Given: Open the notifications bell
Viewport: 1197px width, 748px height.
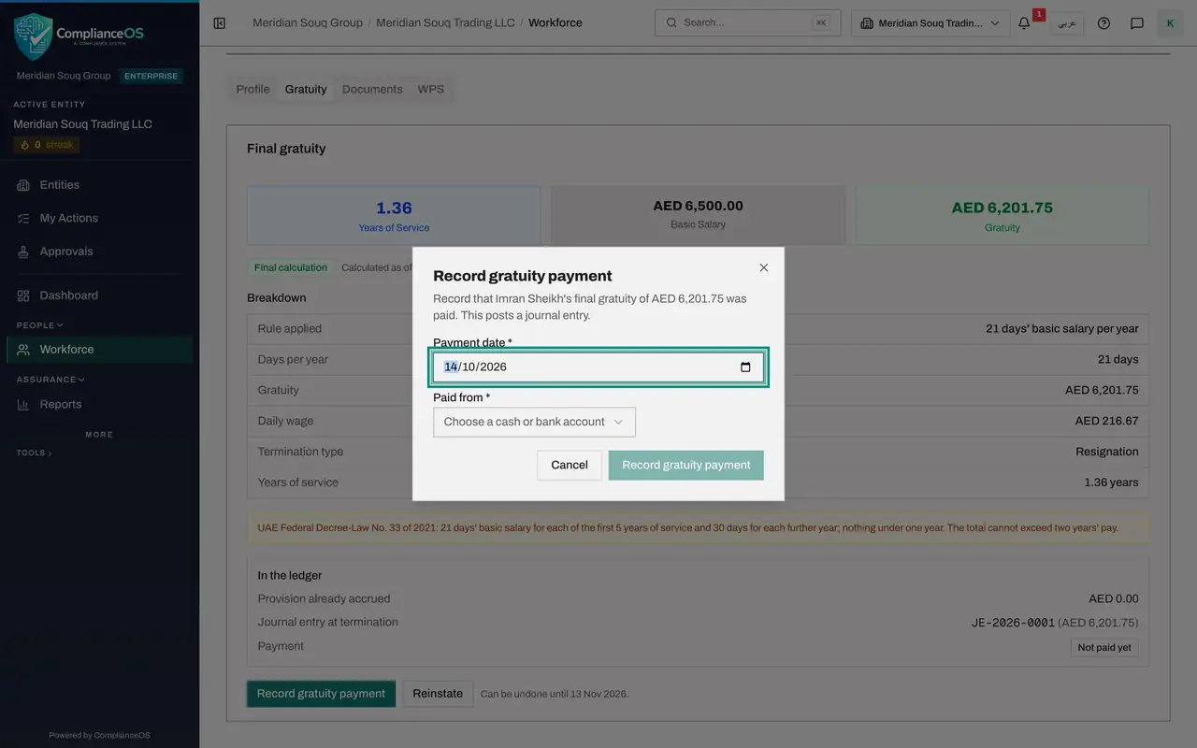Looking at the screenshot, I should [x=1024, y=23].
